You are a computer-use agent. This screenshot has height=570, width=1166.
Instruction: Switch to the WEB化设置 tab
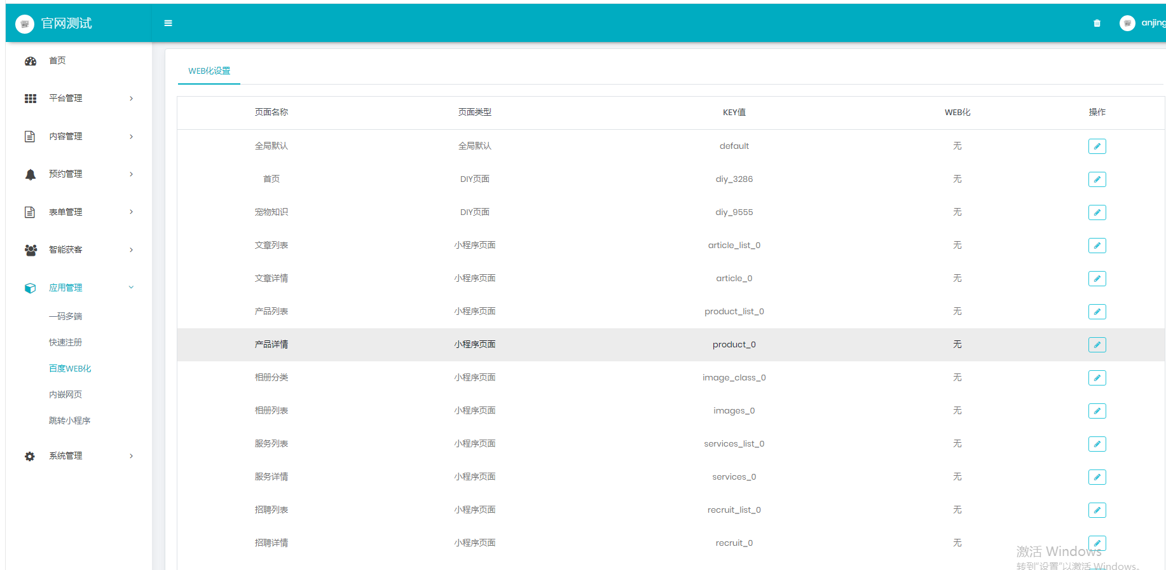coord(209,71)
